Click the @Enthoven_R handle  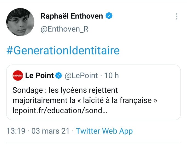point(64,29)
